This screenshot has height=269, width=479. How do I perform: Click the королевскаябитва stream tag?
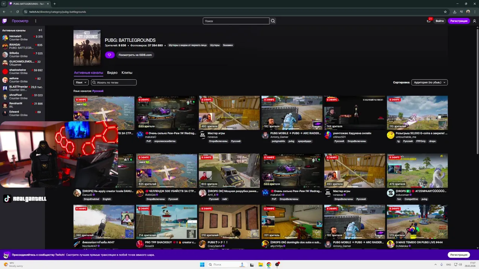tap(165, 141)
